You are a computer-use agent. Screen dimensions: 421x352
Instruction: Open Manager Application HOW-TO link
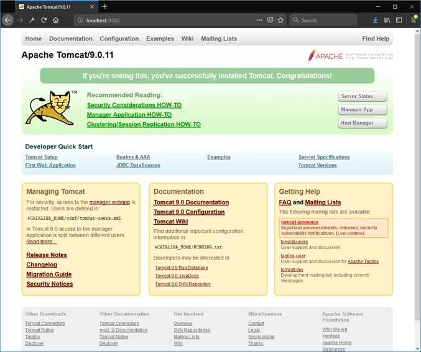click(x=129, y=115)
